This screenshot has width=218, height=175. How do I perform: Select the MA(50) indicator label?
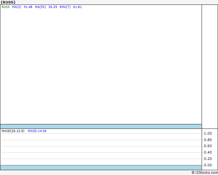[40, 7]
